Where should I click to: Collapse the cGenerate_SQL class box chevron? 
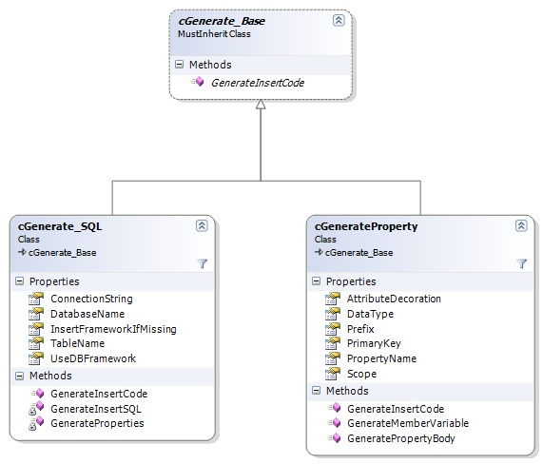[x=202, y=225]
